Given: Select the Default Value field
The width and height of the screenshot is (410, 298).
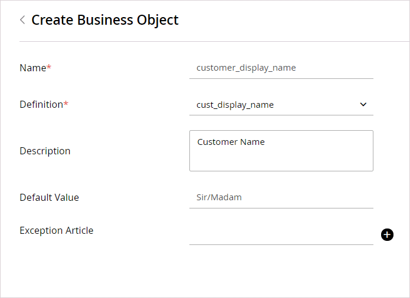Looking at the screenshot, I should click(281, 197).
